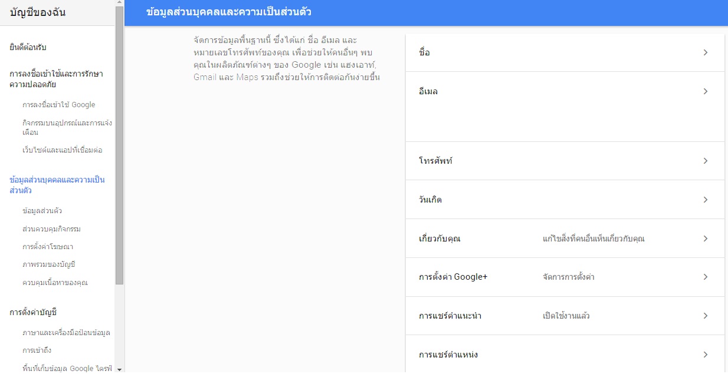The width and height of the screenshot is (728, 374).
Task: Go to ภาพรวมของบัญชี in the sidebar
Action: (x=49, y=264)
